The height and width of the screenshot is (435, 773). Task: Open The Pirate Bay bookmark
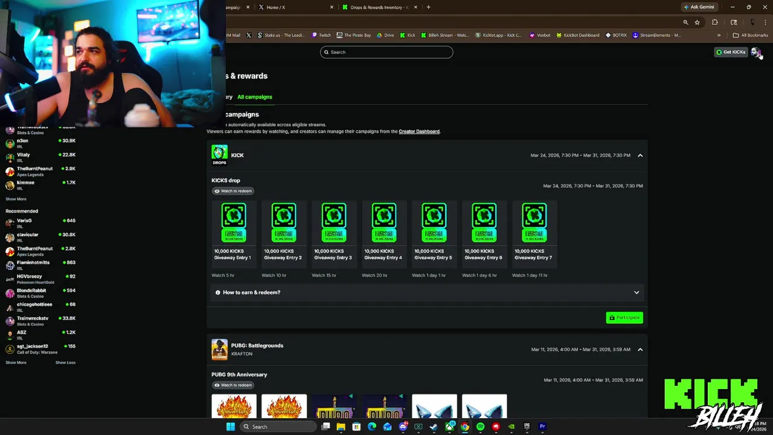pos(354,35)
